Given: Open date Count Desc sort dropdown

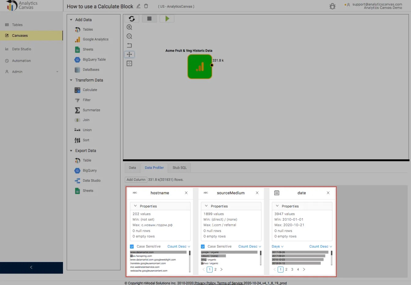Looking at the screenshot, I should 321,246.
